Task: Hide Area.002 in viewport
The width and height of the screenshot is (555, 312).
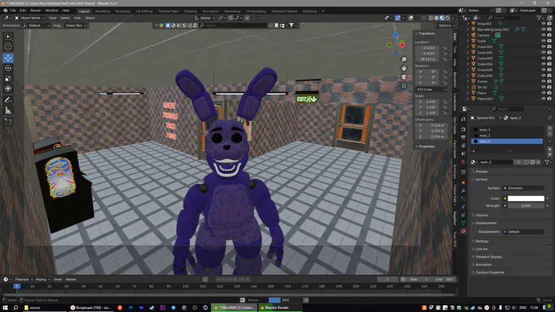Action: tap(543, 23)
